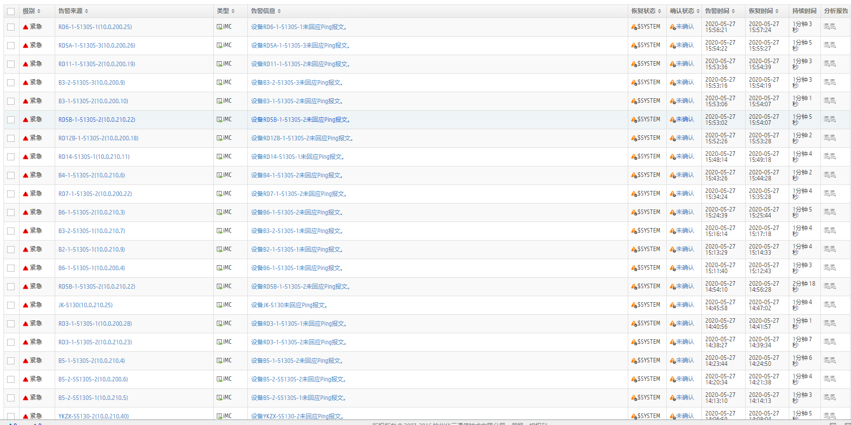Click SYSTEM recovery icon in RD7-1-5130S-2 row
Image resolution: width=851 pixels, height=425 pixels.
point(634,194)
